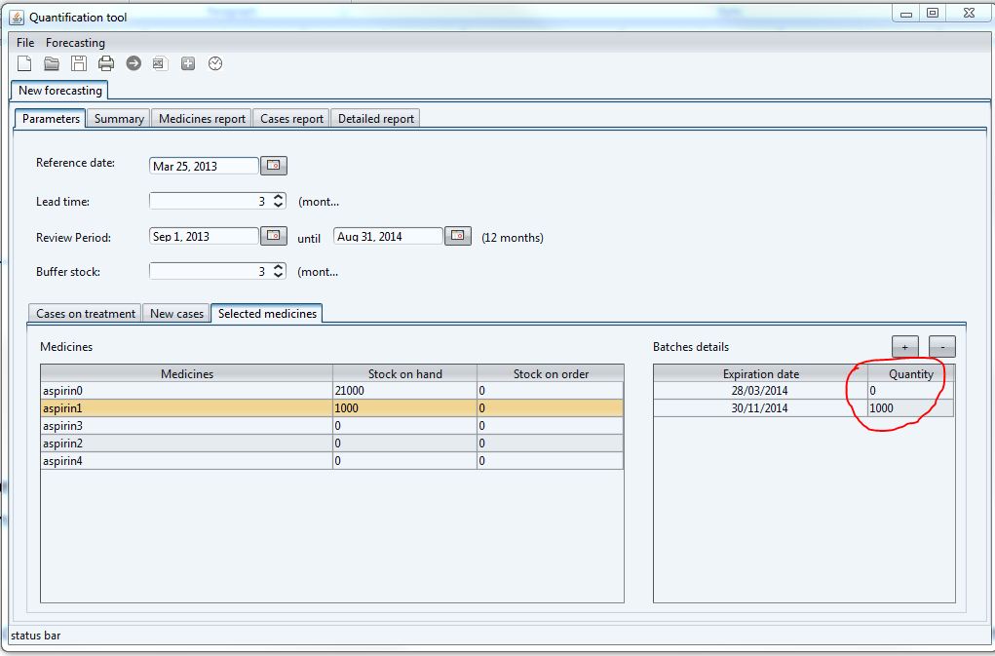Click the circular right-arrow toolbar icon
Viewport: 995px width, 656px height.
point(134,63)
